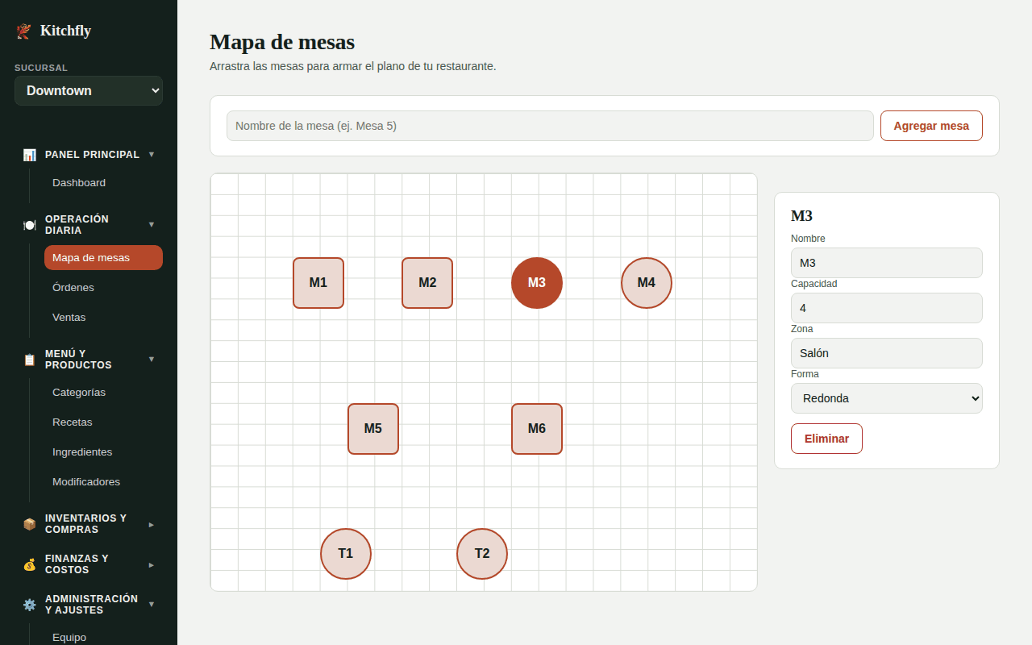The height and width of the screenshot is (645, 1032).
Task: Go to Mapa de mesas
Action: click(103, 258)
